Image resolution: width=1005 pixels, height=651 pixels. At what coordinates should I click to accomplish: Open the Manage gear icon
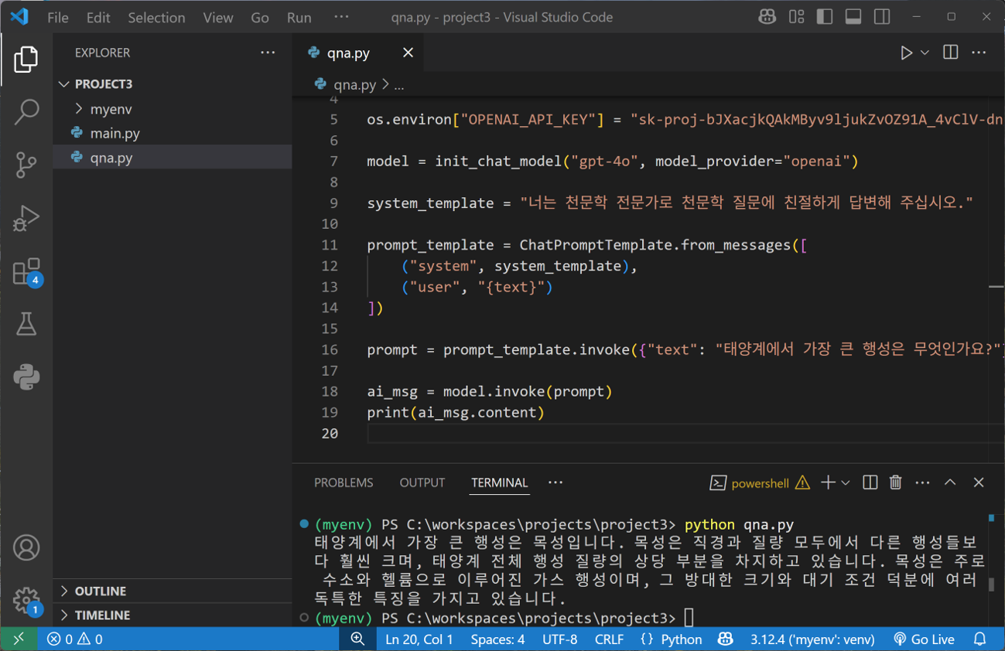coord(26,600)
